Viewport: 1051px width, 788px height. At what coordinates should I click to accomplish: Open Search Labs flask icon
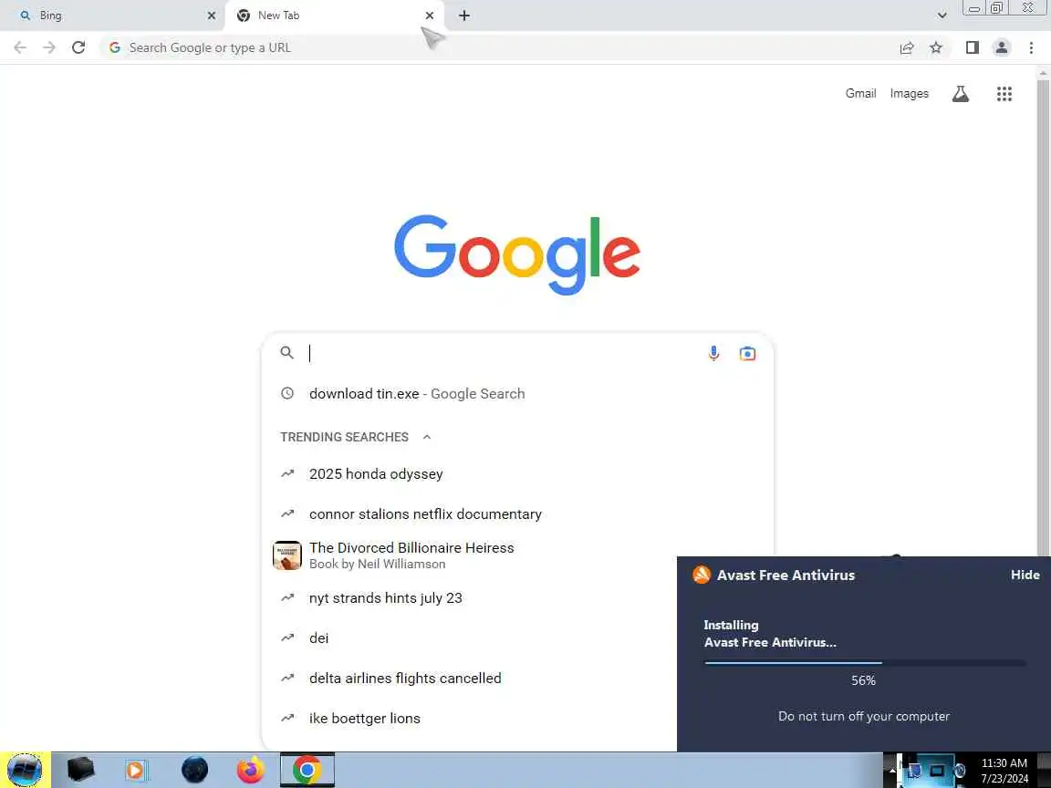click(961, 94)
